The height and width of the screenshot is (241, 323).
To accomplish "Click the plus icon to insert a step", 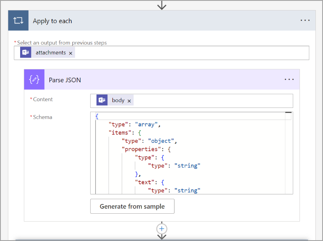I will coord(161,228).
